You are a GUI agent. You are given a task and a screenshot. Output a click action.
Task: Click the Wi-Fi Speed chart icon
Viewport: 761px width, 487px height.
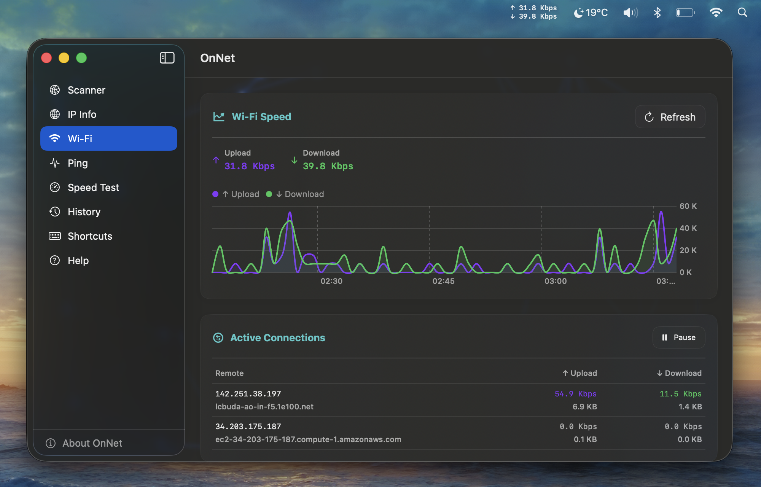pos(219,117)
